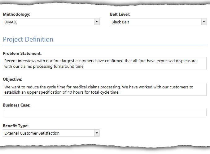Click the empty Business Case field
Image resolution: width=210 pixels, height=154 pixels.
click(105, 112)
